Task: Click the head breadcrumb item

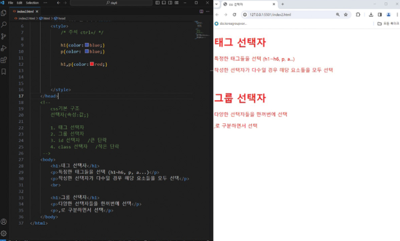Action: 60,18
